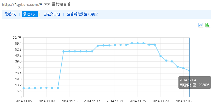The width and height of the screenshot is (214, 106).
Task: Click the data point above 2014.12.03
Action: (x=183, y=68)
